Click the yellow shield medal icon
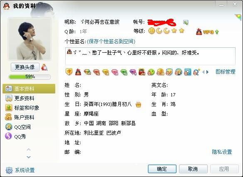Image resolution: width=243 pixels, height=177 pixels. 69,72
